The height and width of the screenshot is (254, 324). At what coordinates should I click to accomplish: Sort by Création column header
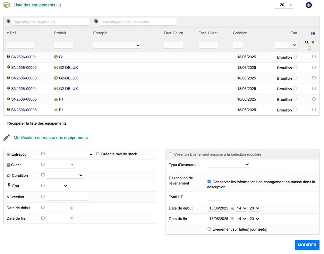click(x=240, y=33)
